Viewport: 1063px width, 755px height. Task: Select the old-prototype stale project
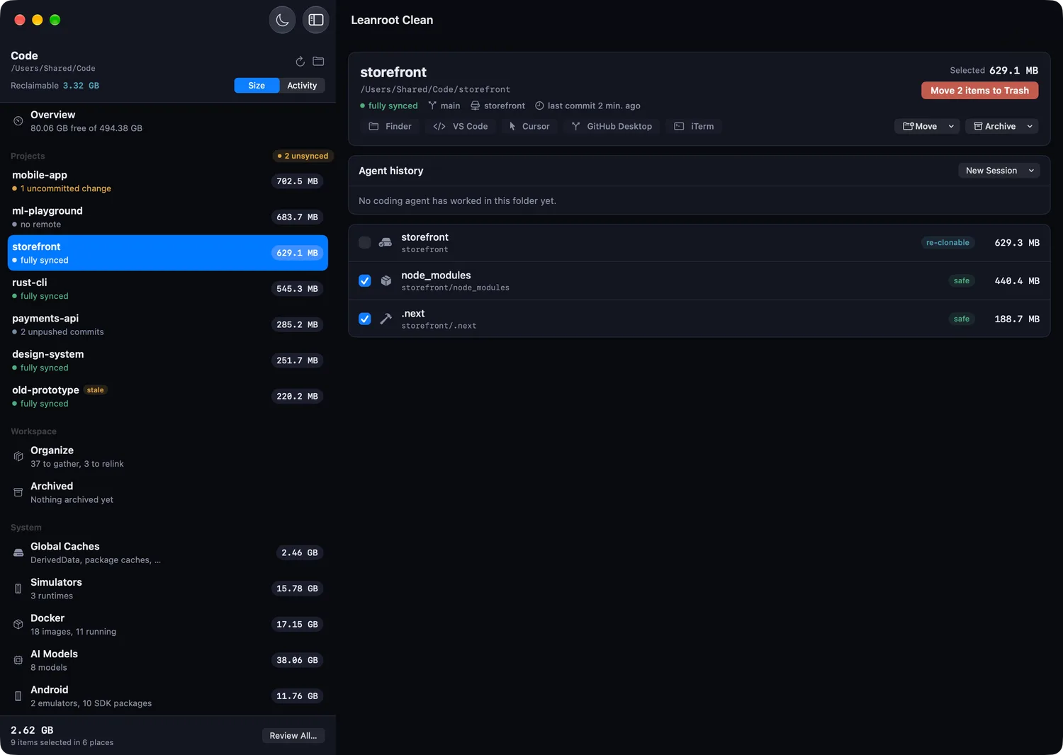[168, 396]
